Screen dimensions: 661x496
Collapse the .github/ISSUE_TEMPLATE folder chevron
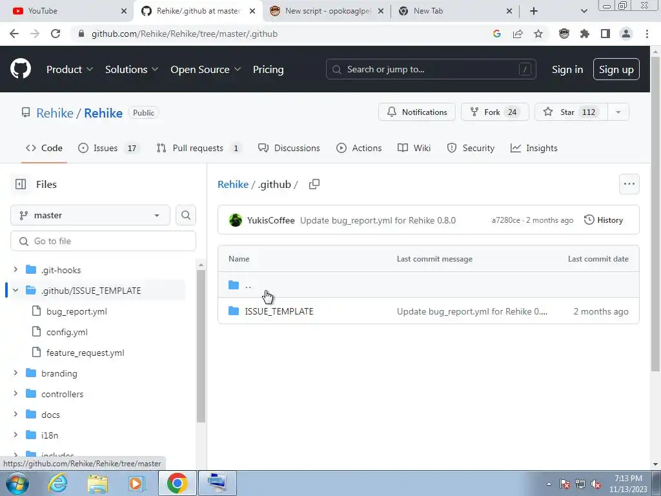[15, 290]
